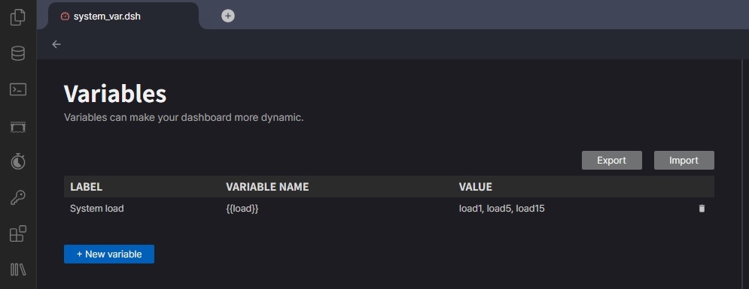Select the System load label cell
749x289 pixels.
[x=97, y=209]
